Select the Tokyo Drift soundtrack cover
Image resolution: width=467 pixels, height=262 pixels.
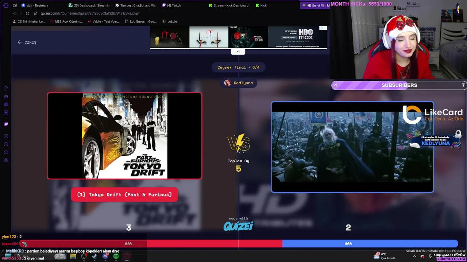pos(124,136)
